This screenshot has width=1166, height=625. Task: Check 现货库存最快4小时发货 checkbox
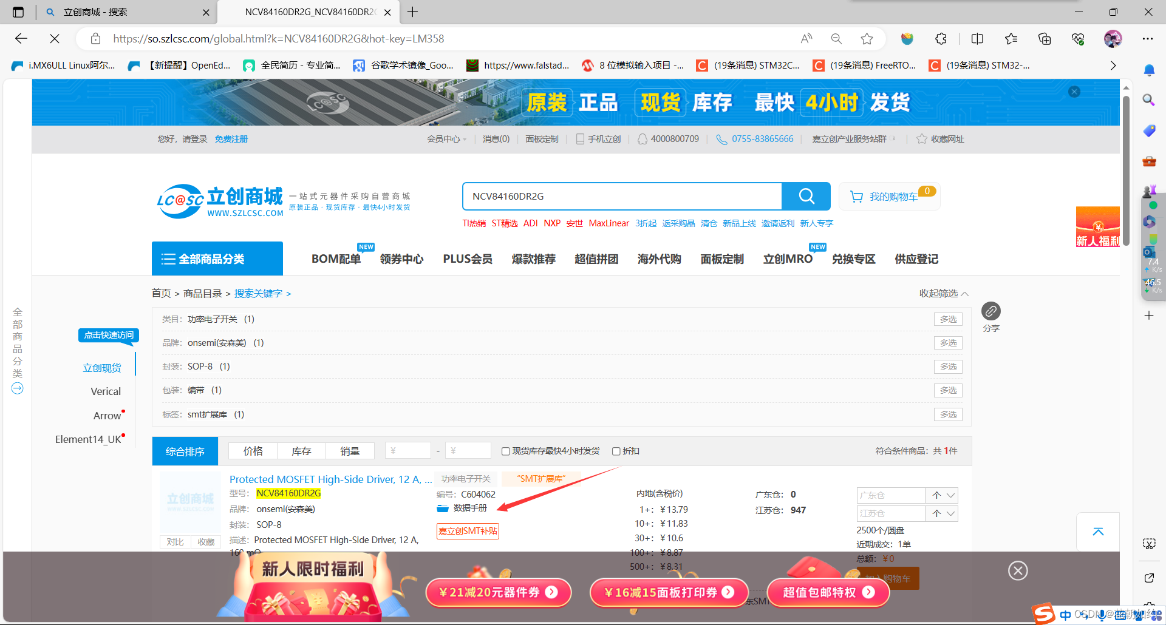click(505, 451)
